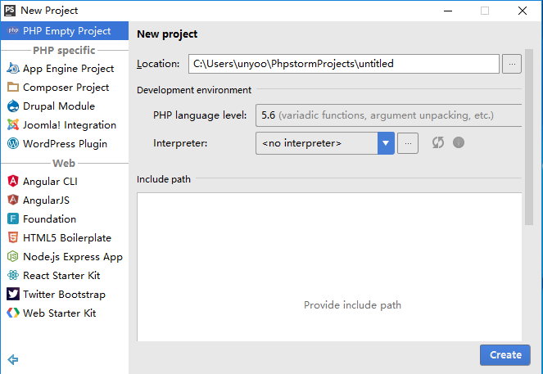
Task: Select React Starter Kit project type
Action: click(x=65, y=276)
